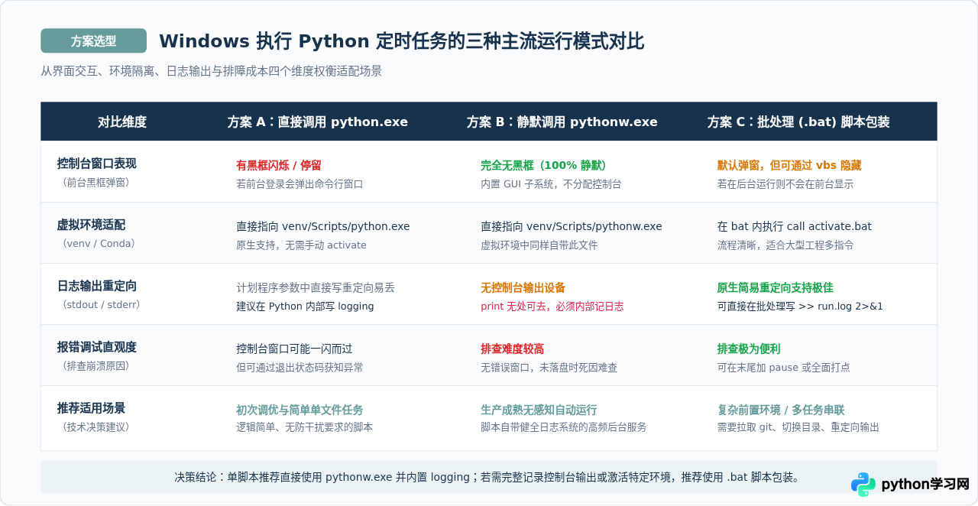Viewport: 978px width, 506px height.
Task: Select '逻辑简单、无防干扰要求的脚本'
Action: click(304, 427)
